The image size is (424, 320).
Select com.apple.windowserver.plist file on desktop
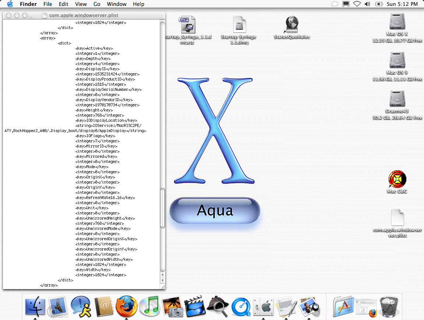[397, 218]
